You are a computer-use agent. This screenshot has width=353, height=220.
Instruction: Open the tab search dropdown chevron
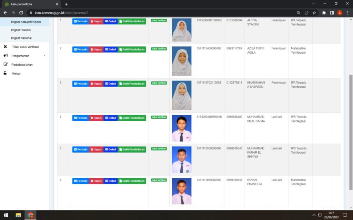point(313,3)
